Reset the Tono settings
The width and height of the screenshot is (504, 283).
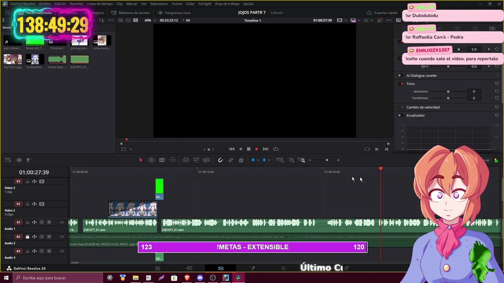coord(497,84)
